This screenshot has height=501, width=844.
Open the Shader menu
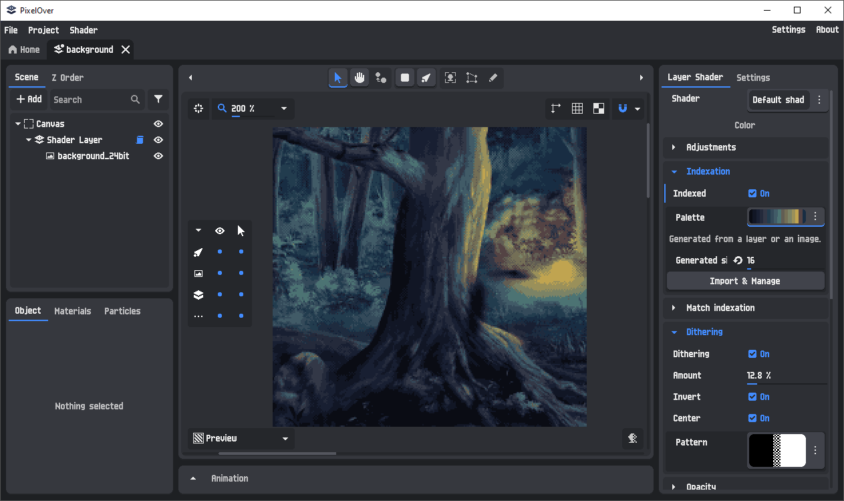pyautogui.click(x=84, y=30)
